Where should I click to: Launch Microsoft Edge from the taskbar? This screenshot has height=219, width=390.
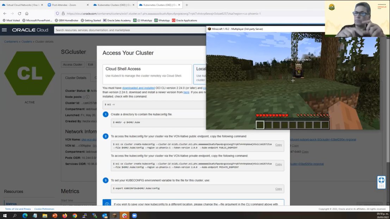pos(25,215)
